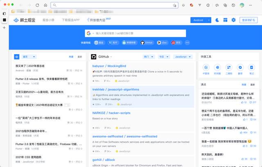Screen dimensions: 262x167
Task: Open the 时间戳 quick tool
Action: (x=217, y=69)
